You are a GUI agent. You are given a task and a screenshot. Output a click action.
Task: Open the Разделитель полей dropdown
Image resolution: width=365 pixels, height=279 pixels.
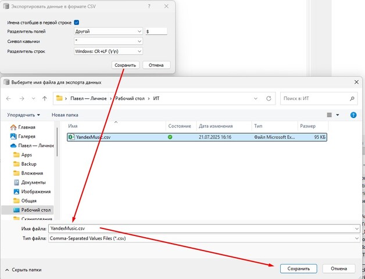point(108,31)
